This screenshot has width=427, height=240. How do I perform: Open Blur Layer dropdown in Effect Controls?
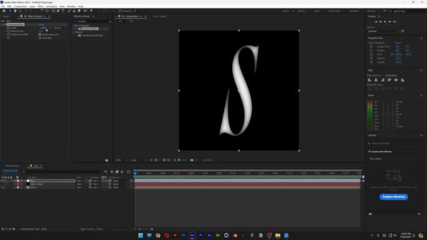[45, 28]
